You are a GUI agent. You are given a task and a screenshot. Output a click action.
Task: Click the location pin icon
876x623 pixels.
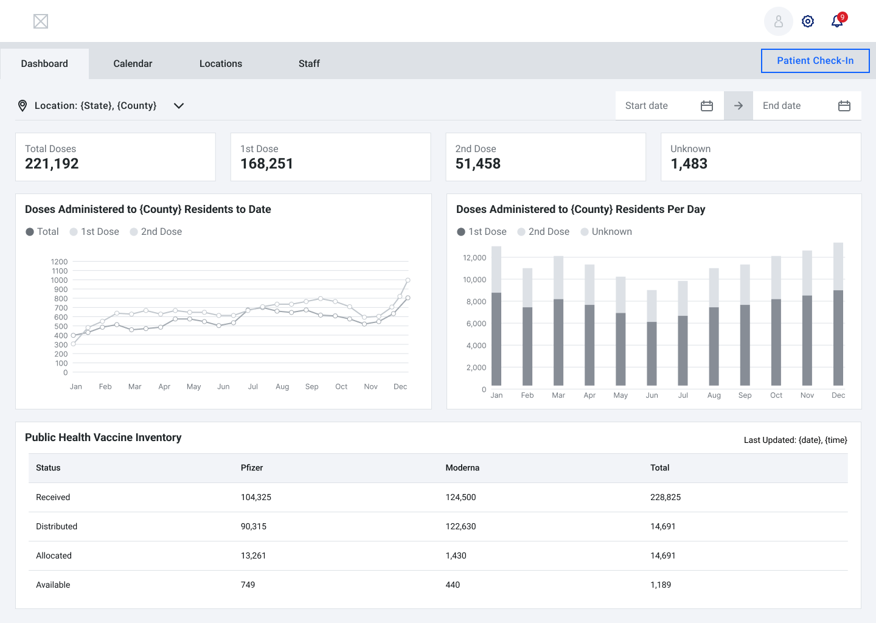pos(23,106)
